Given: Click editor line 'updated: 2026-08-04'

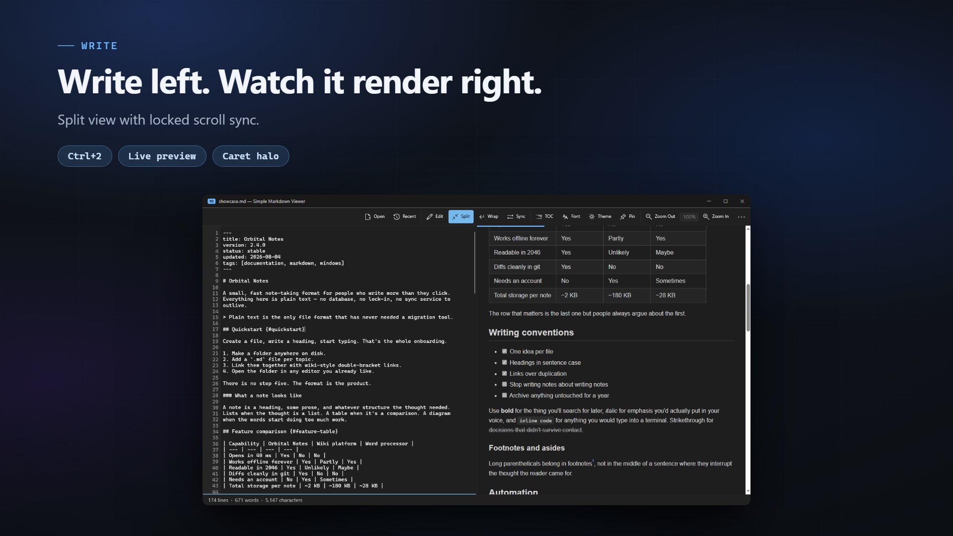Looking at the screenshot, I should 251,257.
